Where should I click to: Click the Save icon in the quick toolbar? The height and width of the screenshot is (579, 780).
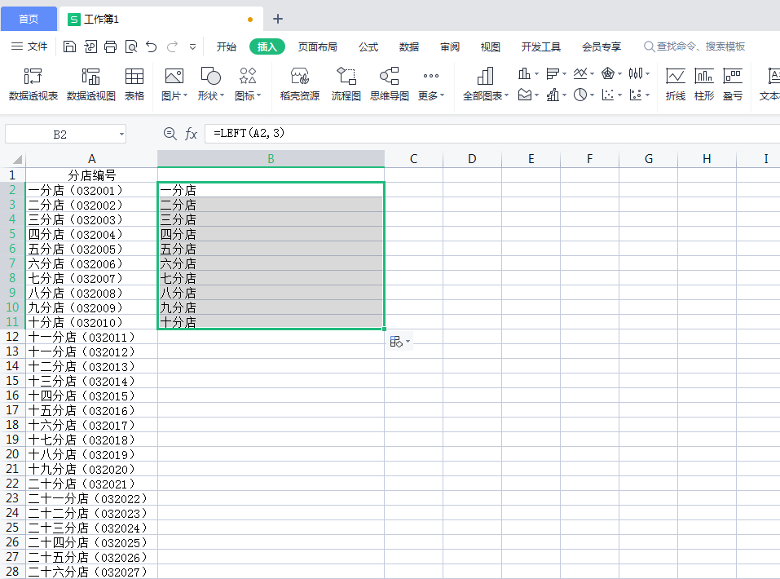[69, 46]
